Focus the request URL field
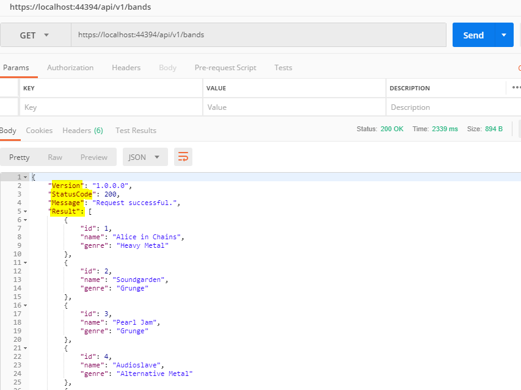 (258, 35)
